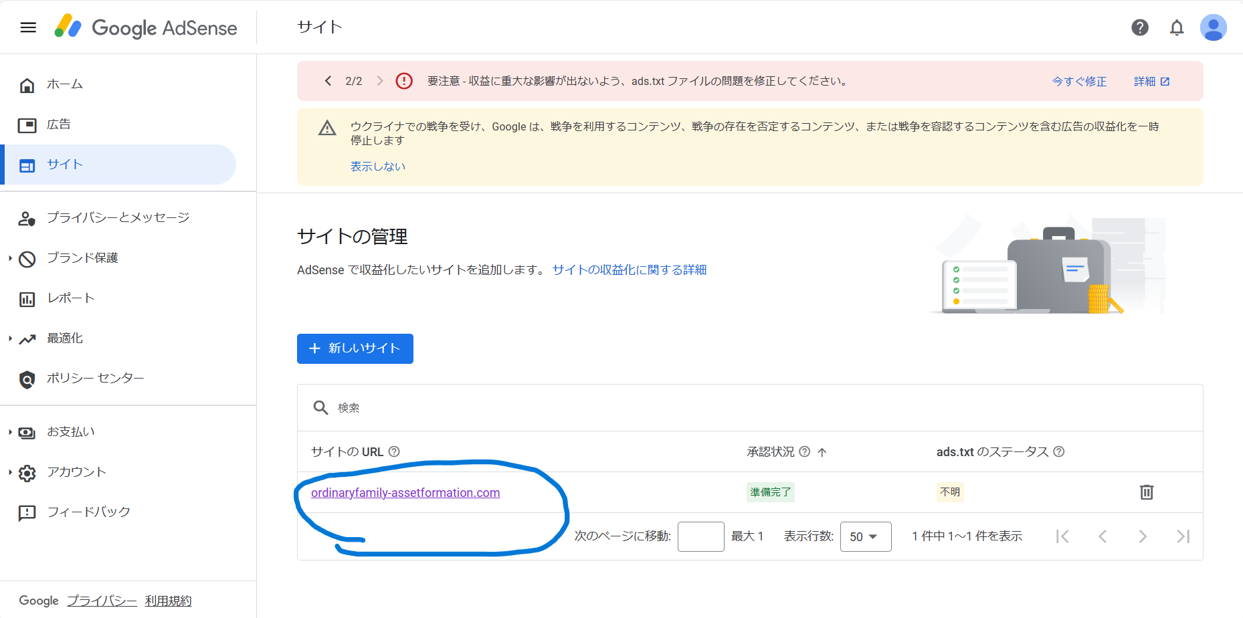Screen dimensions: 1243x618
Task: Open ポリシー センター from the sidebar
Action: tap(95, 378)
